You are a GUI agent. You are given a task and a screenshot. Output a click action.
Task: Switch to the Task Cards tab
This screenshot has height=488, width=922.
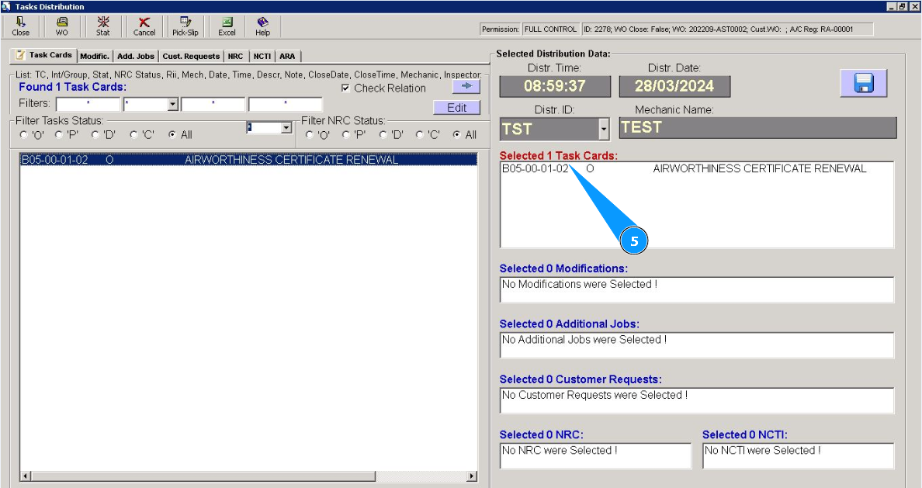tap(43, 54)
